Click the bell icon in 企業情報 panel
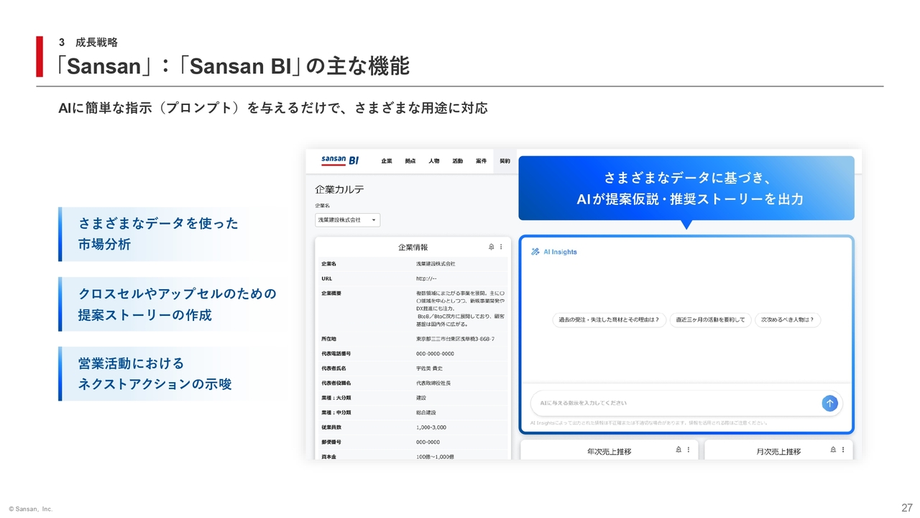Viewport: 920px width, 518px height. click(492, 247)
